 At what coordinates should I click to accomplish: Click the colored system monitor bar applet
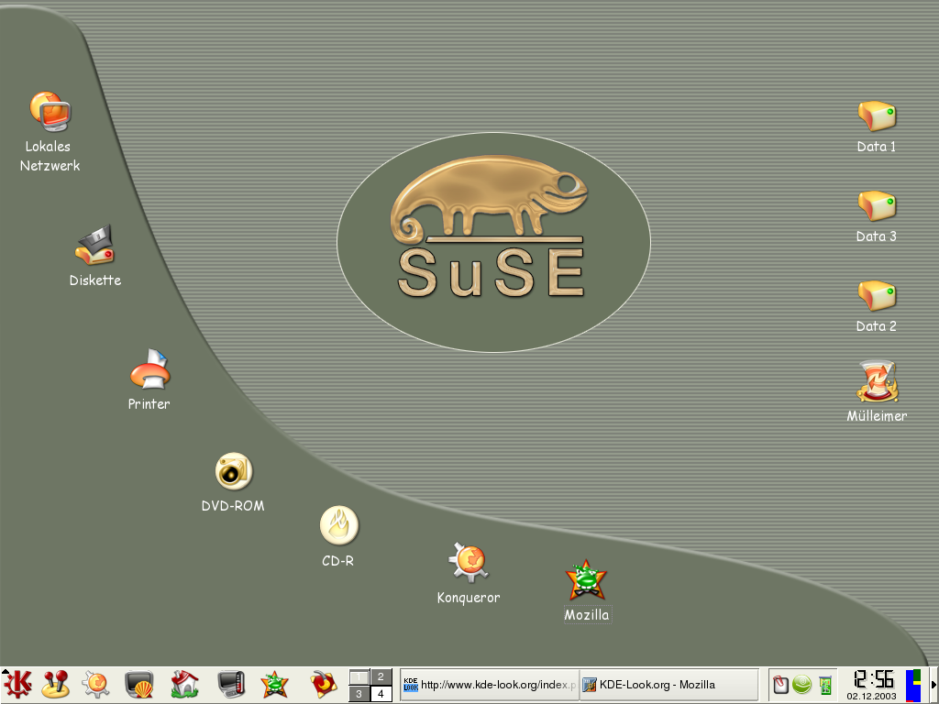913,685
